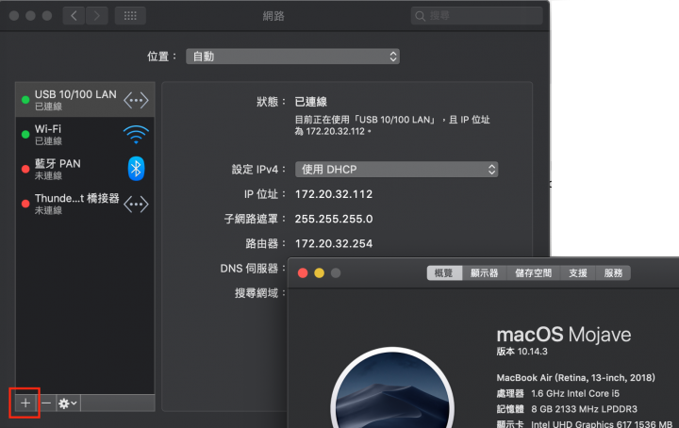Click the IP address 172.20.32.112 value
Viewport: 679px width, 428px height.
(334, 194)
